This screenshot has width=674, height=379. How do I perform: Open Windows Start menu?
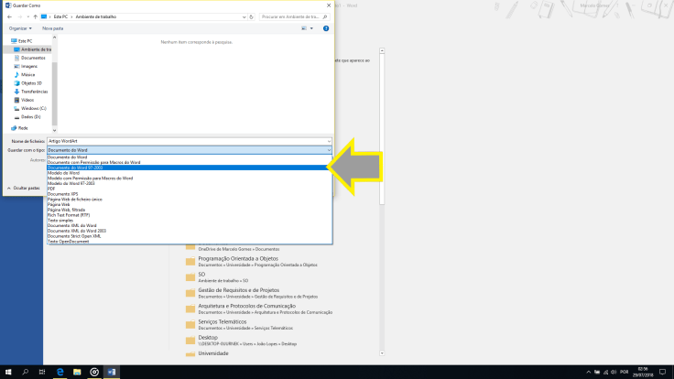pos(8,372)
